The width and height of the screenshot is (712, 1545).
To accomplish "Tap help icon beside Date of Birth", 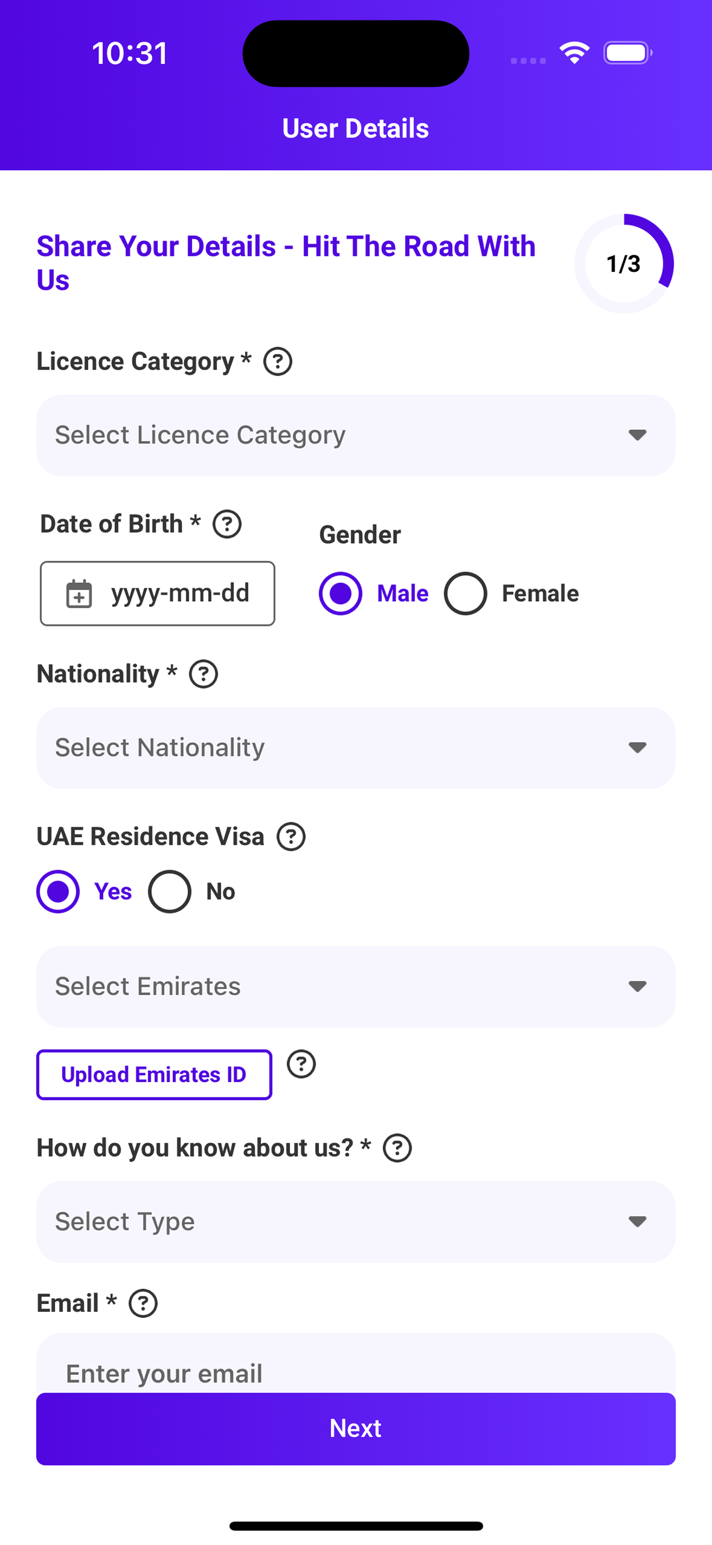I will point(227,524).
